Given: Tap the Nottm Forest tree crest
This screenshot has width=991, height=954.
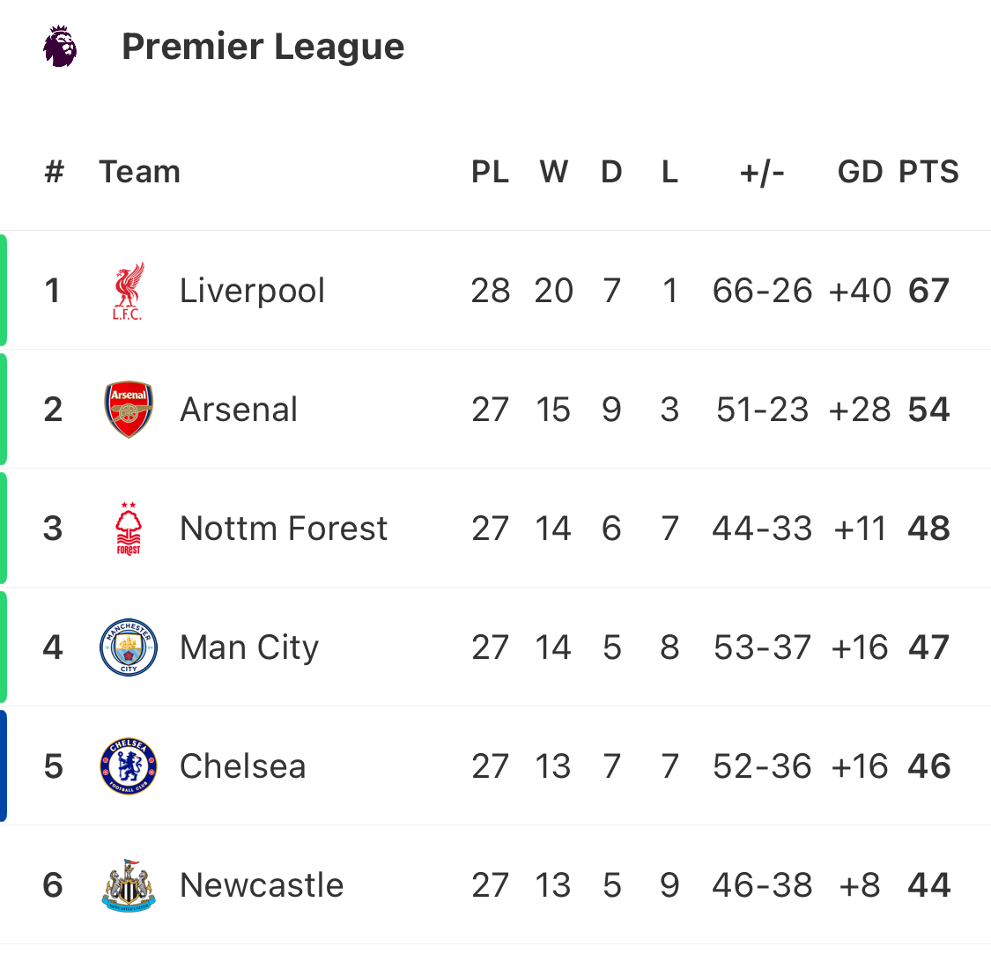Looking at the screenshot, I should [x=129, y=529].
